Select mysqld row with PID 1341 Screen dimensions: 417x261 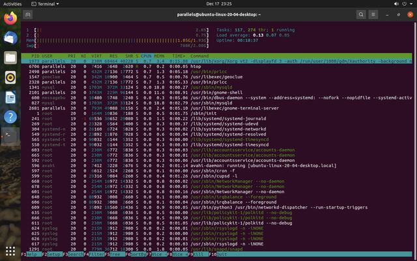(x=216, y=87)
